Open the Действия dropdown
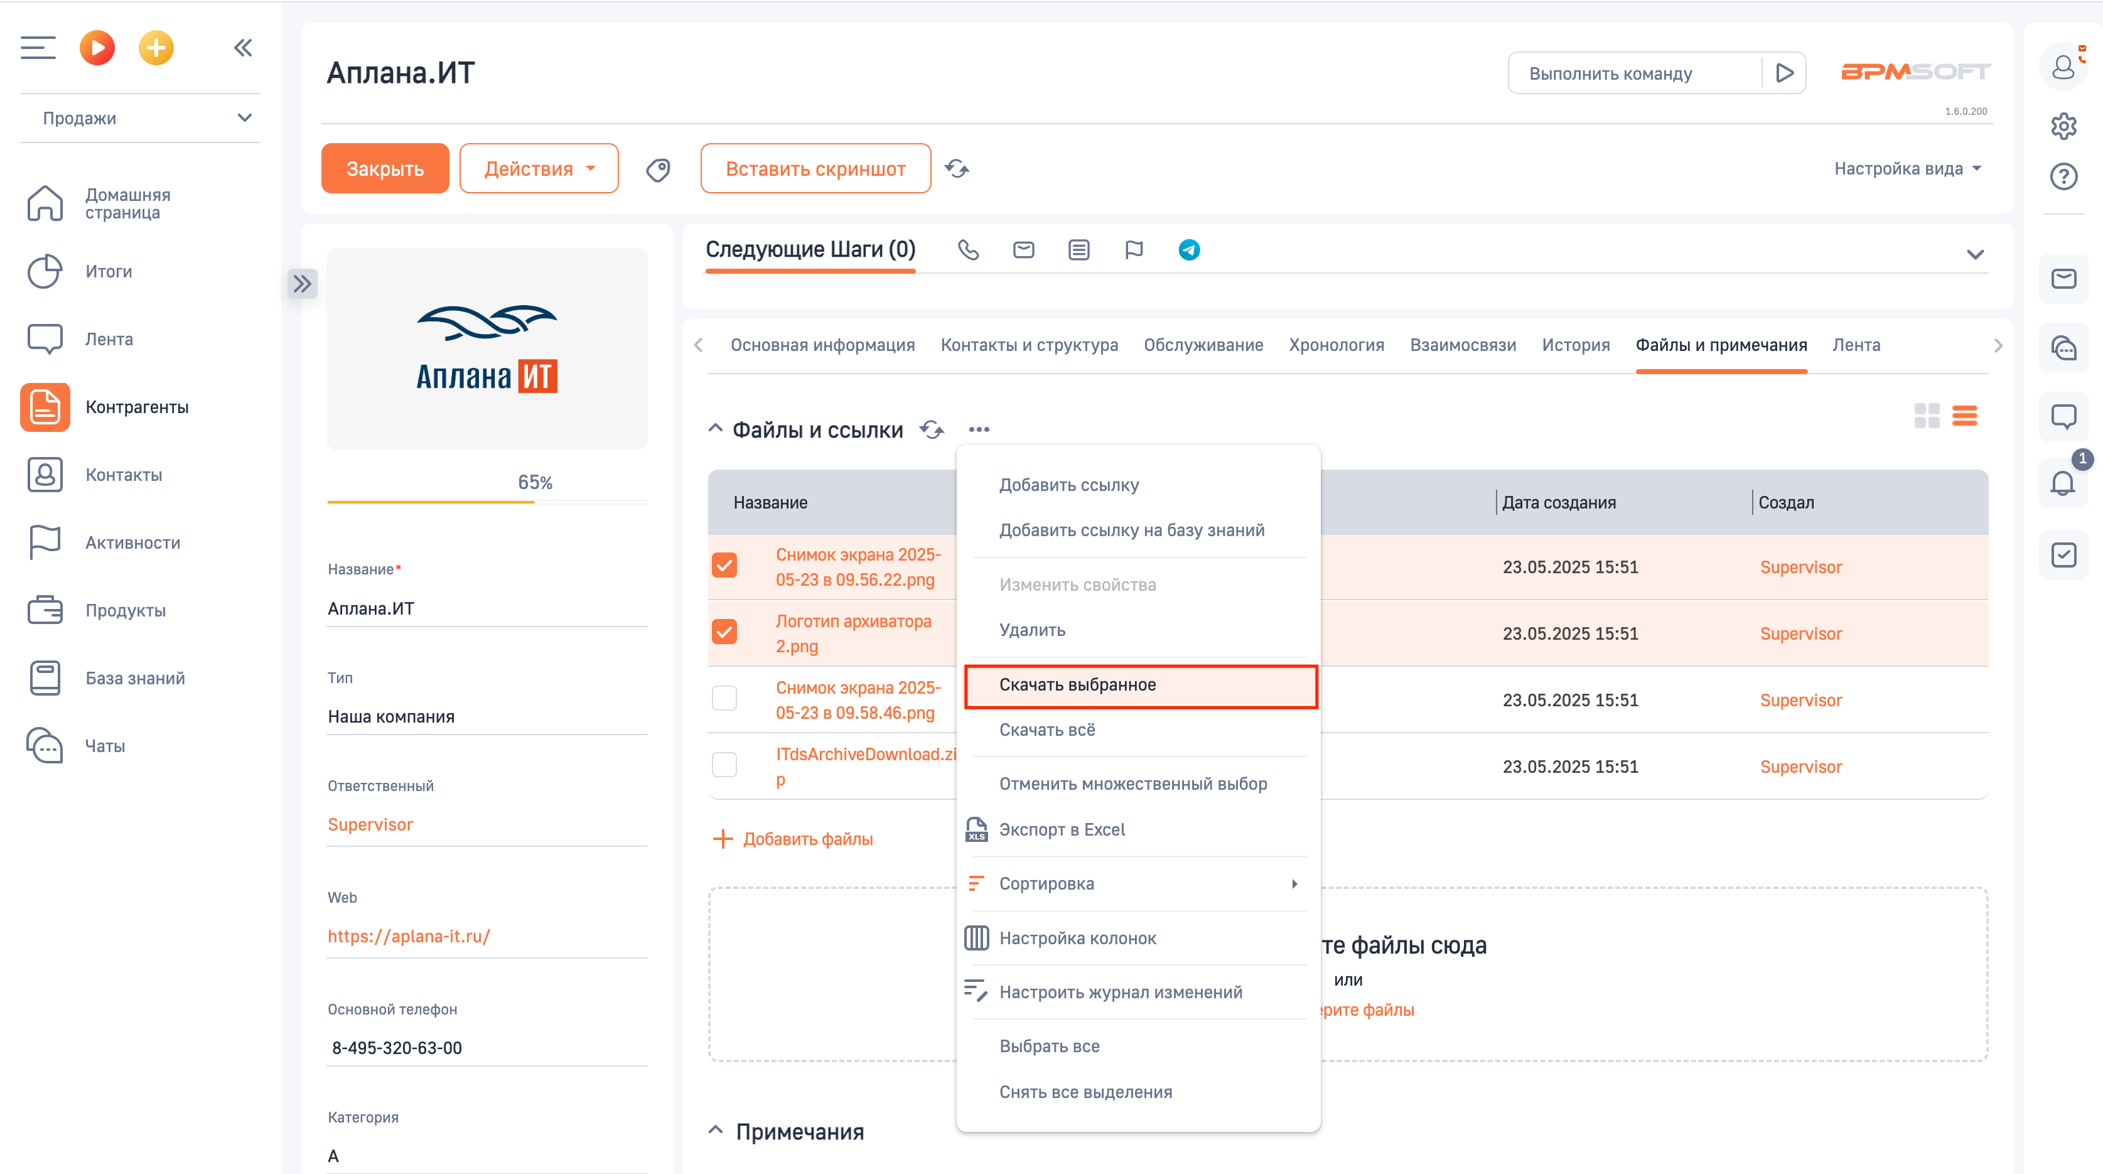This screenshot has height=1174, width=2103. click(x=539, y=169)
